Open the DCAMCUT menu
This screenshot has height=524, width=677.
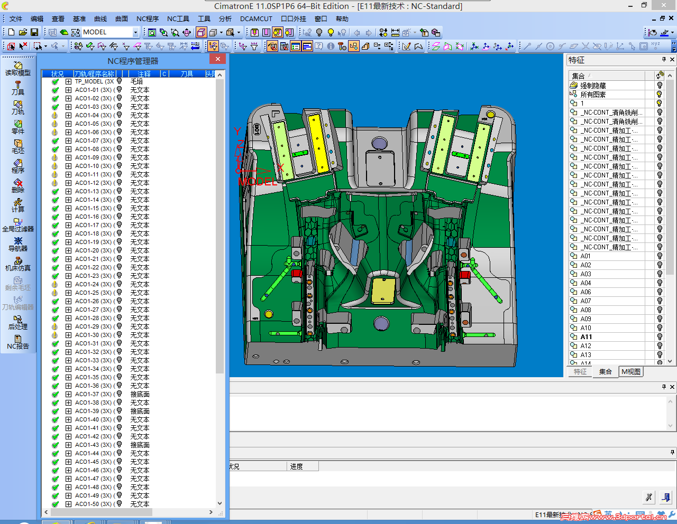[x=256, y=19]
